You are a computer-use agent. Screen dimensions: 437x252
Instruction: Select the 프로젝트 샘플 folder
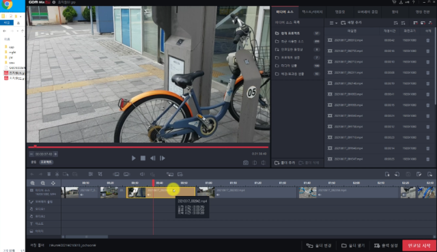coord(297,57)
